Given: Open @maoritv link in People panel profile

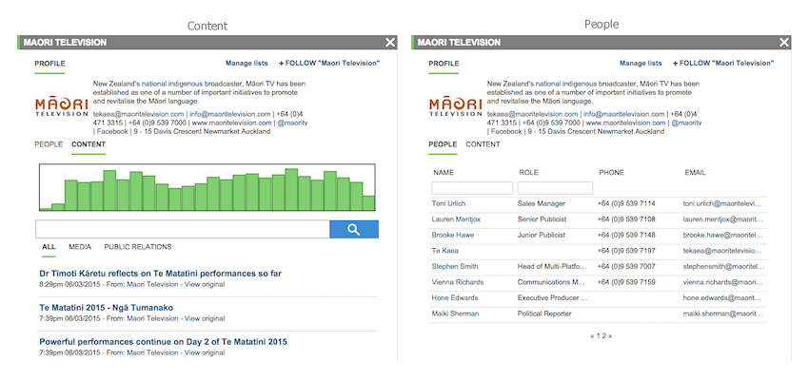Looking at the screenshot, I should [x=686, y=123].
